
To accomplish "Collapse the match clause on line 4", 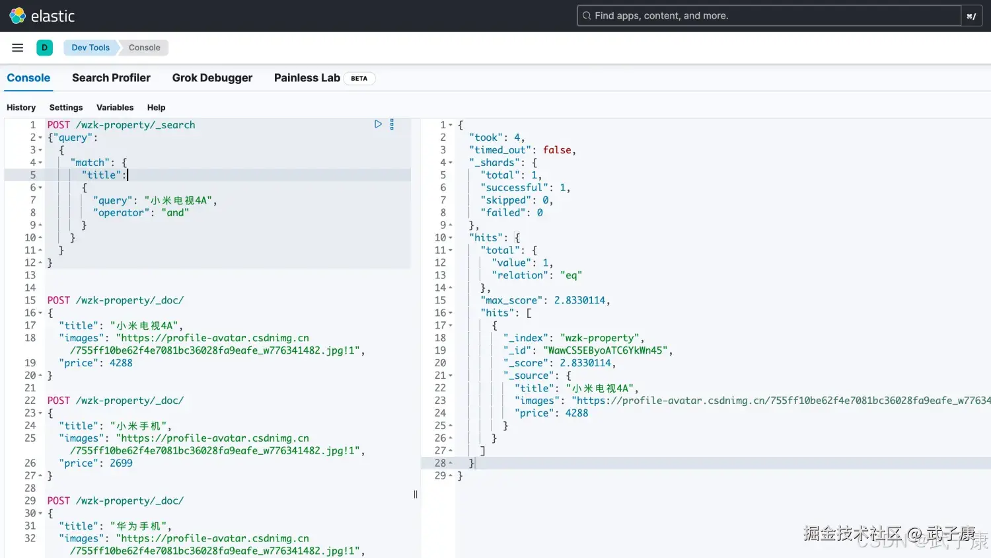I will [x=40, y=162].
